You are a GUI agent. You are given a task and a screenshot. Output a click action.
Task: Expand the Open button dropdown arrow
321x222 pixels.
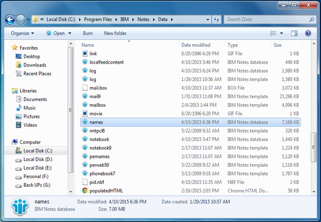(70, 33)
